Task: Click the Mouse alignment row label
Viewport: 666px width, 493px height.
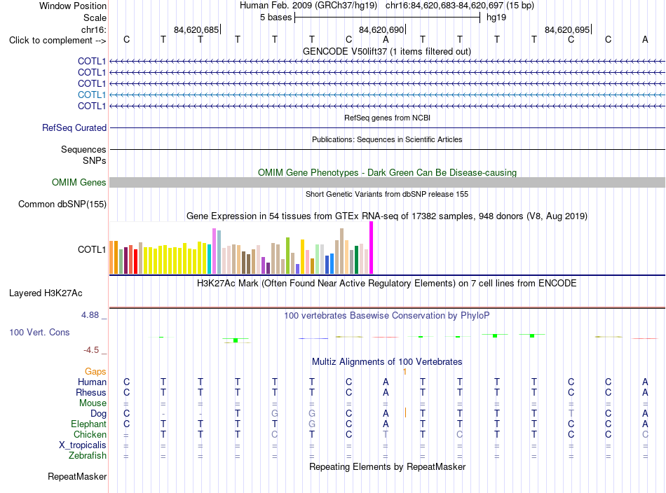Action: coord(93,403)
